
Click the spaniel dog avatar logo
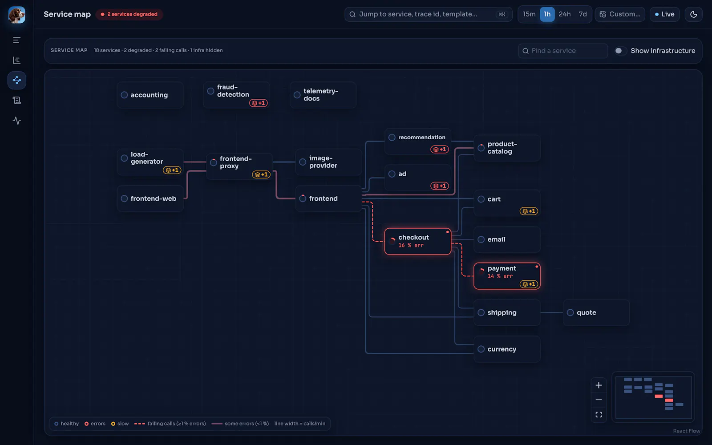click(16, 15)
